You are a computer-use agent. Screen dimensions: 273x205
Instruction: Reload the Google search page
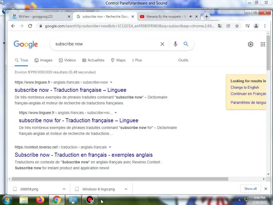pyautogui.click(x=30, y=26)
